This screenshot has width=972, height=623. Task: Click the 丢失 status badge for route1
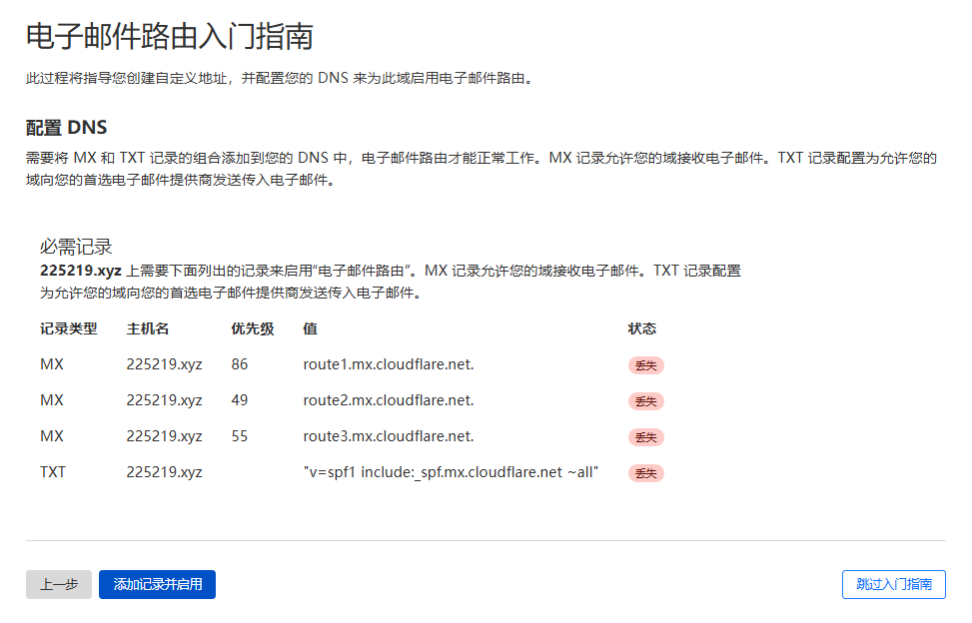click(645, 365)
